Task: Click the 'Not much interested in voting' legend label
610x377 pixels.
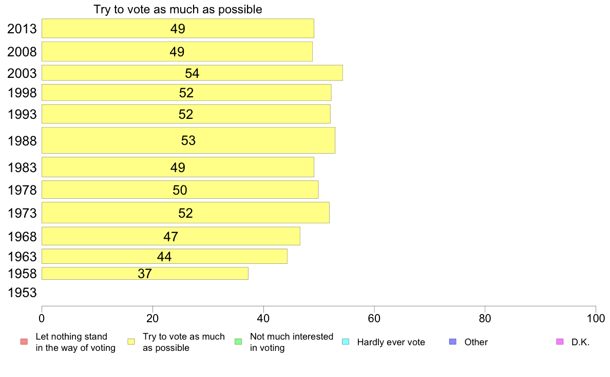Action: click(291, 342)
